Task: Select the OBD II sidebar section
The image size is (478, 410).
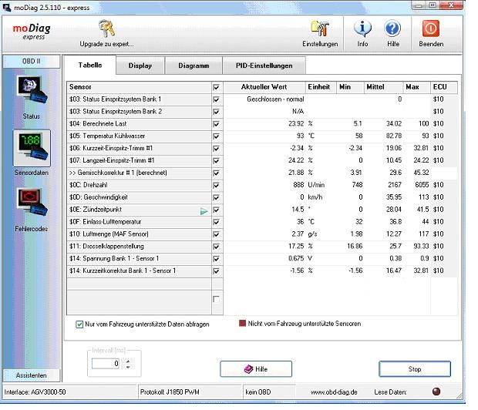Action: [32, 62]
